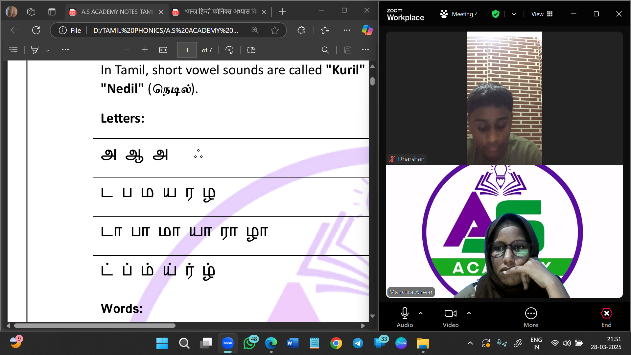Click the rotate page icon
Screen dimensions: 631x355
click(x=229, y=50)
